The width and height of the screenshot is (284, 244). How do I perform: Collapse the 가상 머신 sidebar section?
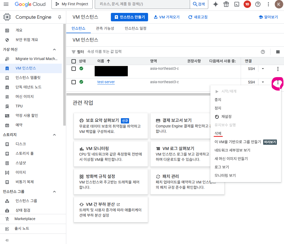click(54, 49)
